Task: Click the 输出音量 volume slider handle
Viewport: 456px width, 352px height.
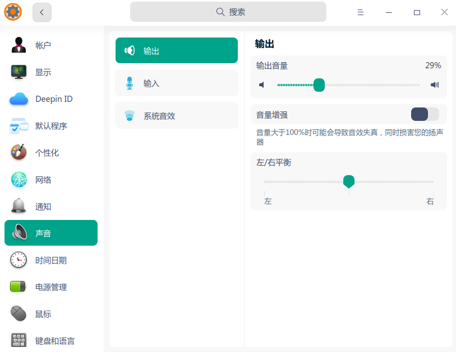Action: pyautogui.click(x=319, y=85)
